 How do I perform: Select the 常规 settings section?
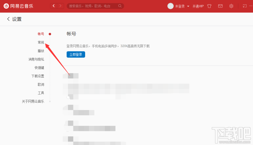point(41,42)
